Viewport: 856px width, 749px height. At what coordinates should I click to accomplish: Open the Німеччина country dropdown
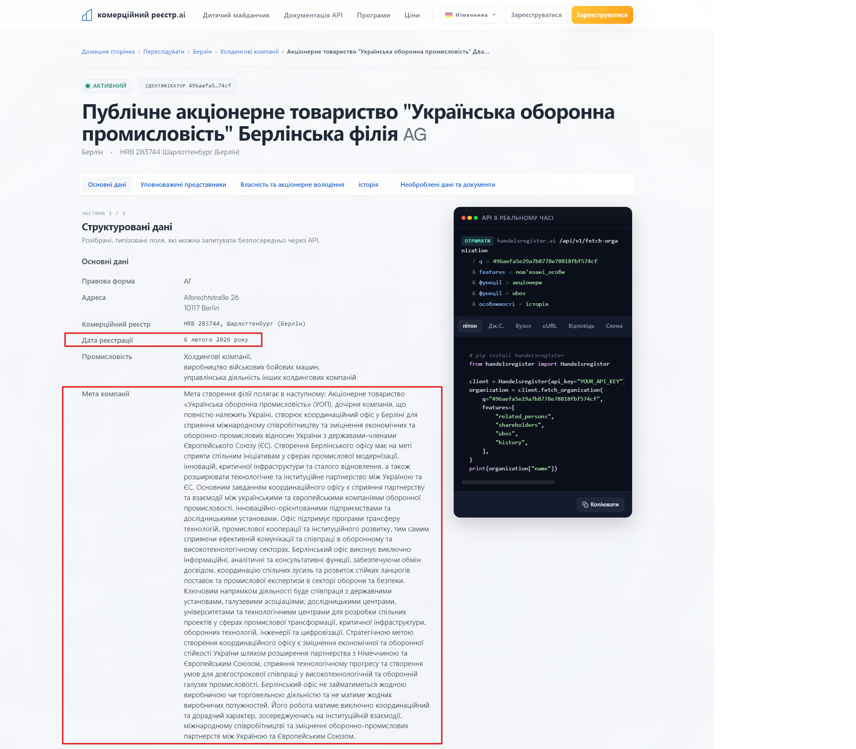(470, 15)
